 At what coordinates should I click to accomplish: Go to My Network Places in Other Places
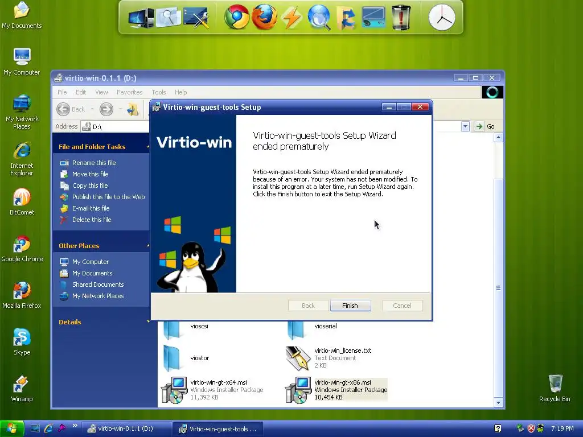pos(98,296)
